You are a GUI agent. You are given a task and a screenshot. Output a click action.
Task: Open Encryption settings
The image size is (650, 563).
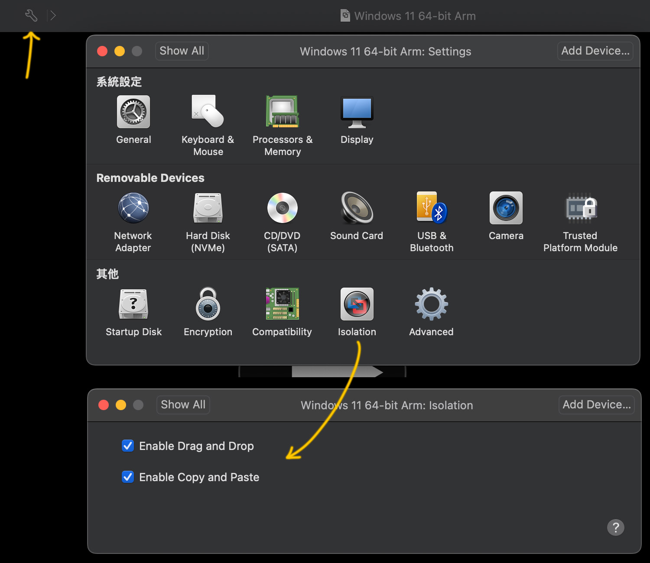point(208,312)
